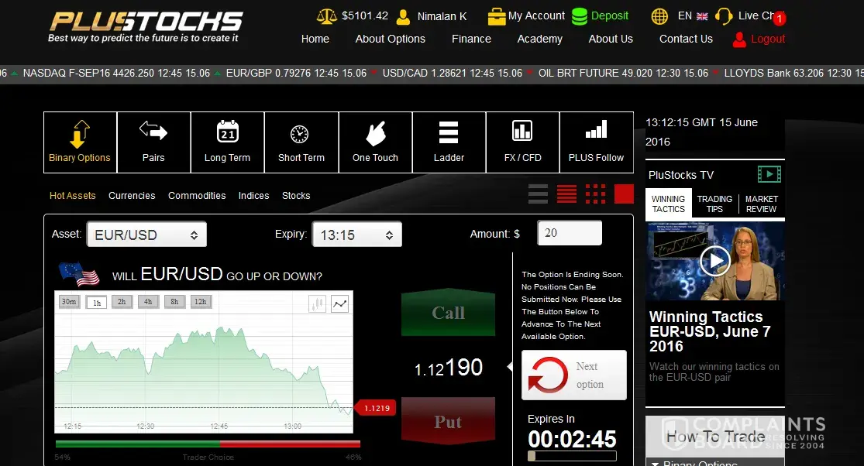Screen dimensions: 864x466
Task: Open the Academy menu
Action: [540, 39]
